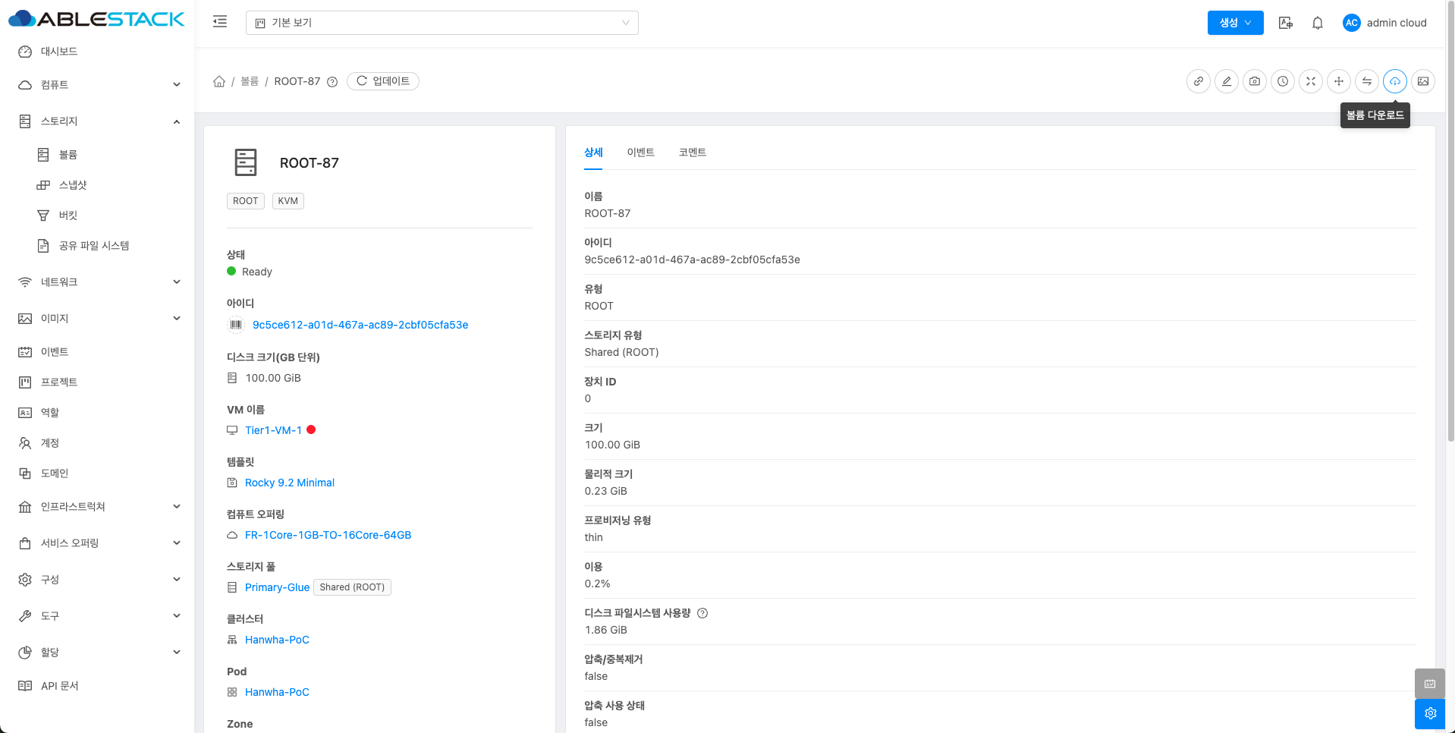Screen dimensions: 1455x733
Task: Open the notifications bell icon
Action: 1318,23
